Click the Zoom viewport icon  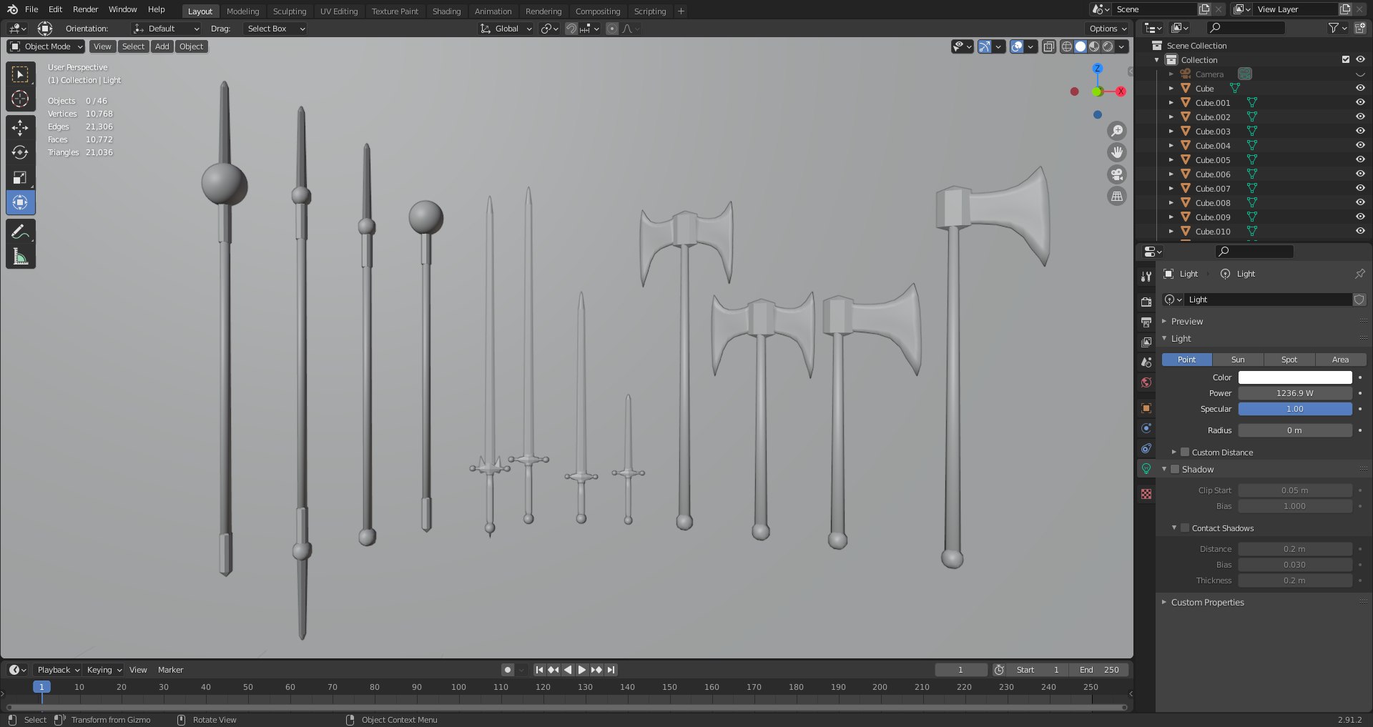[1116, 131]
